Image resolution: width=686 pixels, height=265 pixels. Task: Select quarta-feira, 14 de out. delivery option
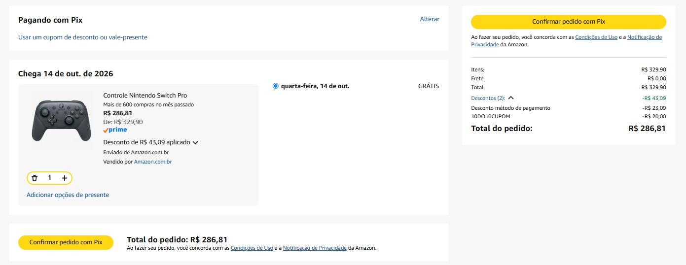(x=276, y=86)
